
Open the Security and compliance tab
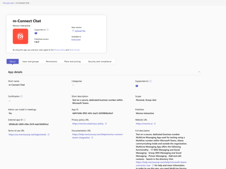tap(100, 61)
